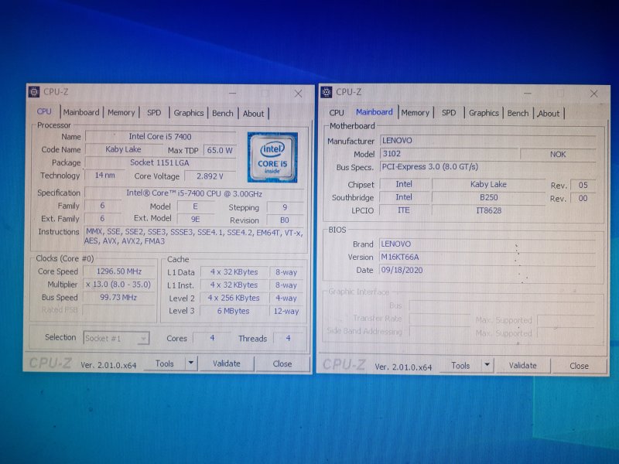Click the motherboard model field 3102

[x=449, y=153]
